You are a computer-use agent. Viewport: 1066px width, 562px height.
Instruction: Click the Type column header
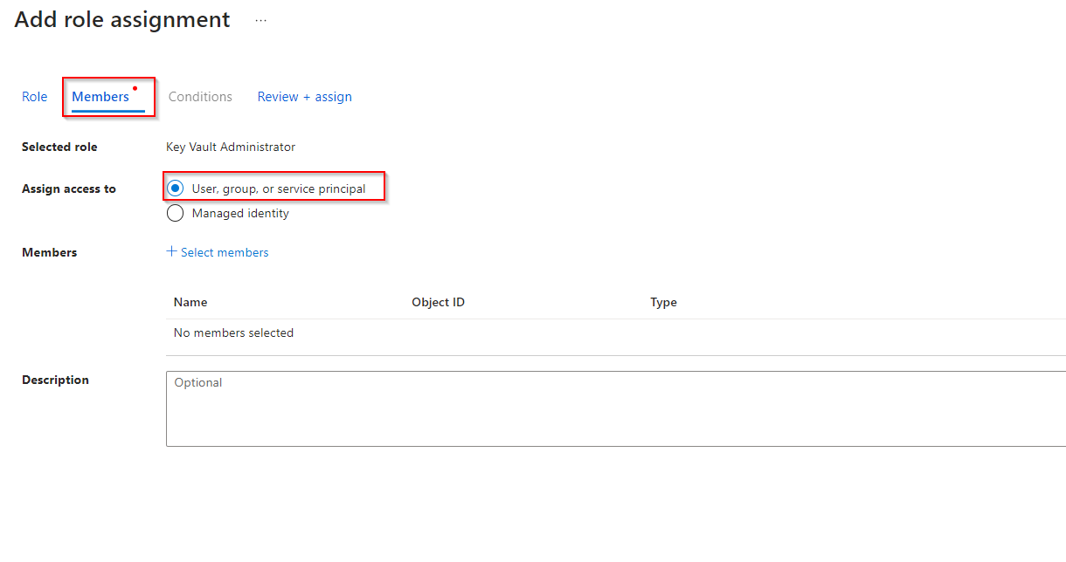[663, 302]
